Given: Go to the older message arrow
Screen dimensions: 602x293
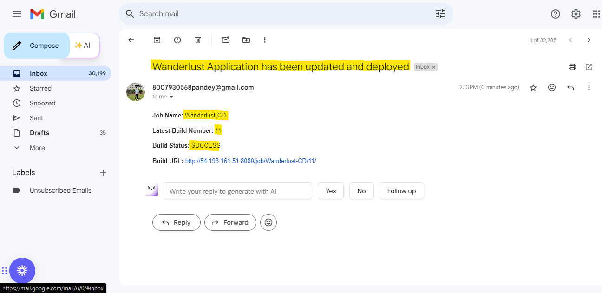Looking at the screenshot, I should coord(589,40).
